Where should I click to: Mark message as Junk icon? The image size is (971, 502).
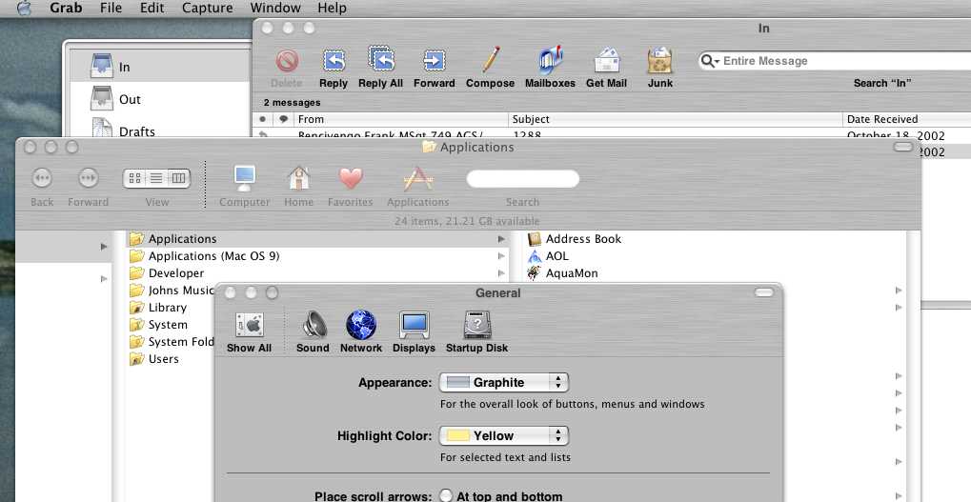point(660,61)
